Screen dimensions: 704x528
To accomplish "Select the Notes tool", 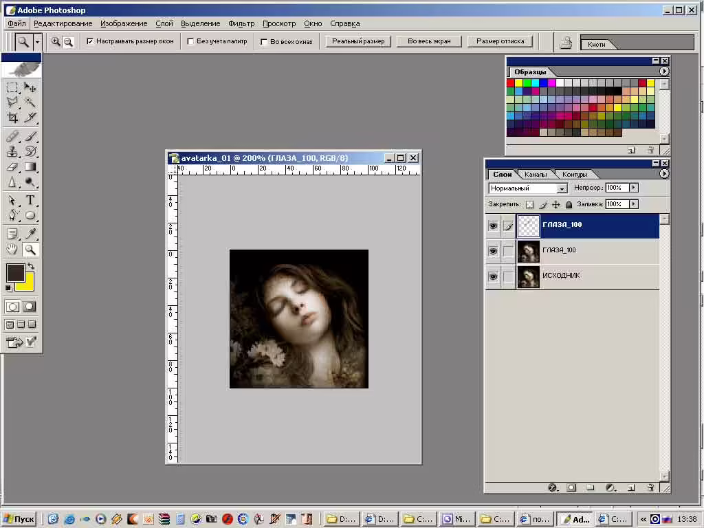I will pos(12,234).
